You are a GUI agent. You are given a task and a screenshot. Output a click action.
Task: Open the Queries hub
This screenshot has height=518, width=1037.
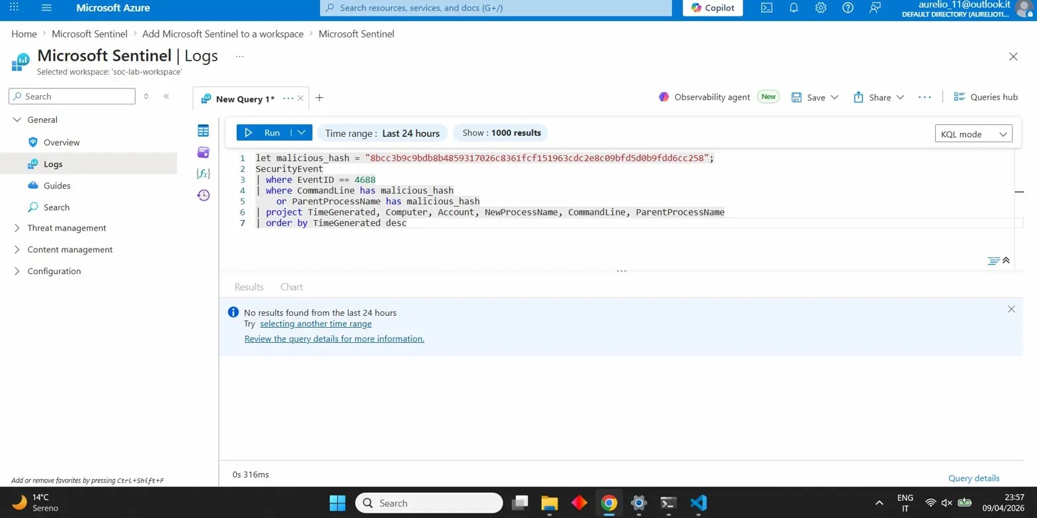[985, 97]
